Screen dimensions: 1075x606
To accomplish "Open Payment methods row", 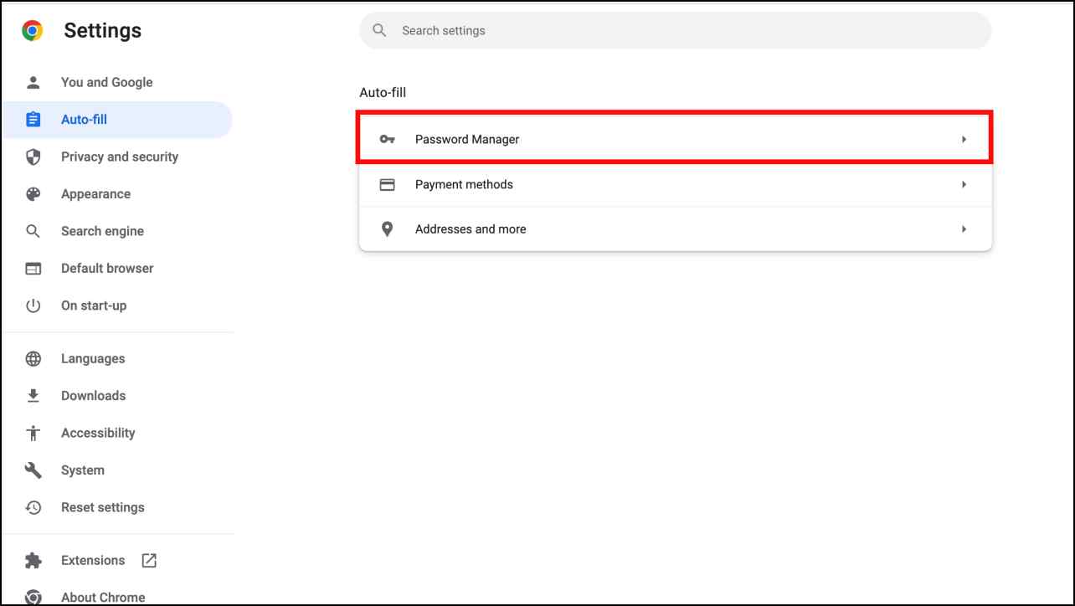I will 675,184.
